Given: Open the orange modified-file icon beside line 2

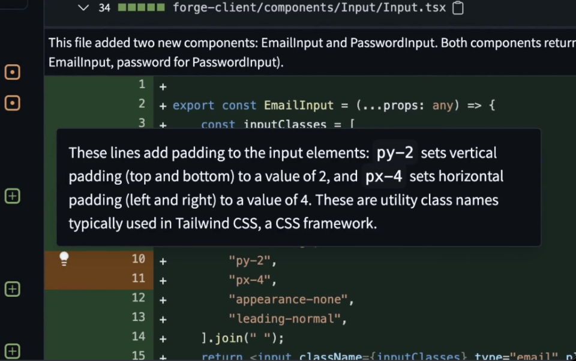Looking at the screenshot, I should click(x=12, y=103).
